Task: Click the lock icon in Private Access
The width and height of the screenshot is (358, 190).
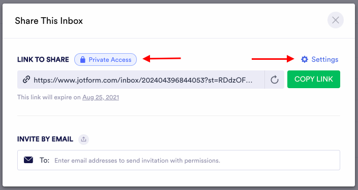Action: coord(83,60)
